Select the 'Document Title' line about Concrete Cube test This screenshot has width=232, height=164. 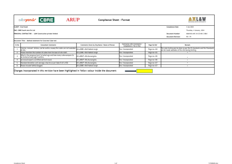(x=35, y=41)
